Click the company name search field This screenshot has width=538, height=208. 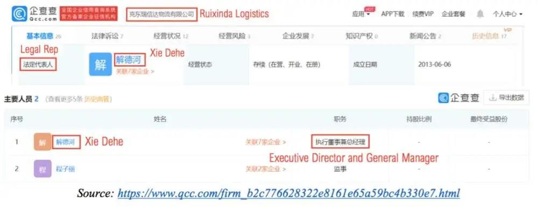click(x=161, y=15)
